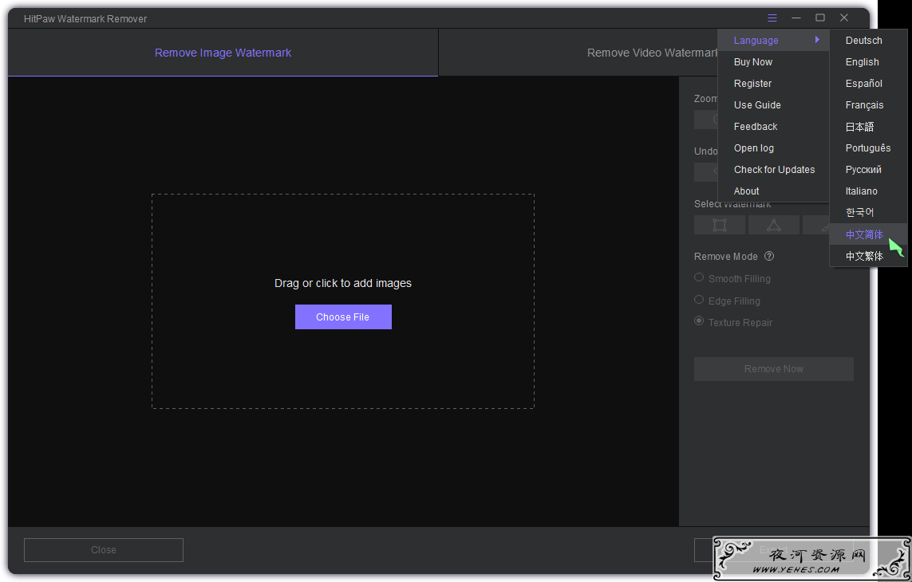Select the polygon watermark selection tool
This screenshot has height=582, width=912.
(x=774, y=225)
